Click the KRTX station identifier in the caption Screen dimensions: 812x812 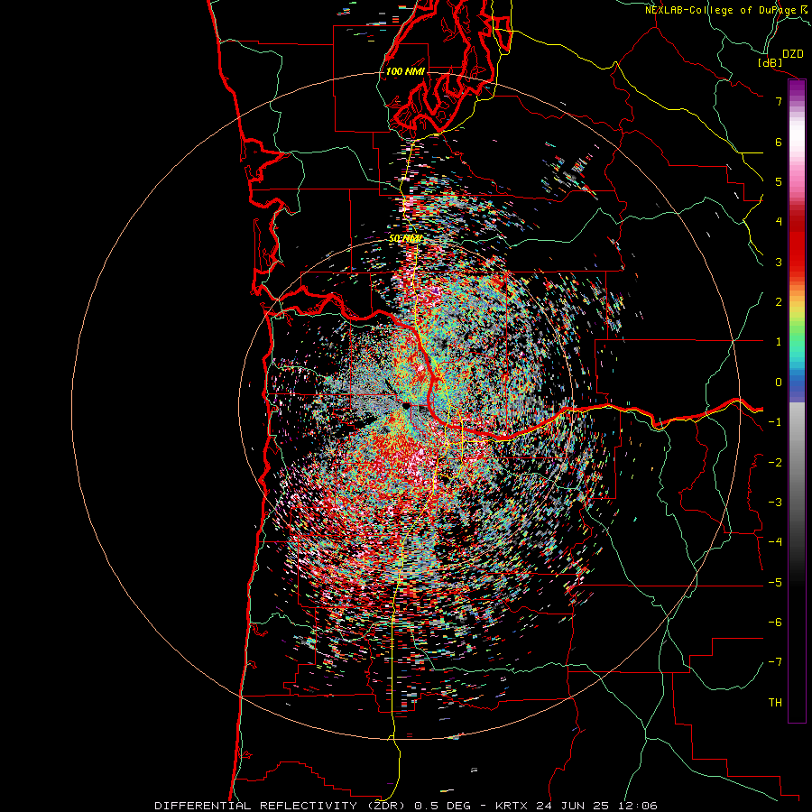point(512,806)
